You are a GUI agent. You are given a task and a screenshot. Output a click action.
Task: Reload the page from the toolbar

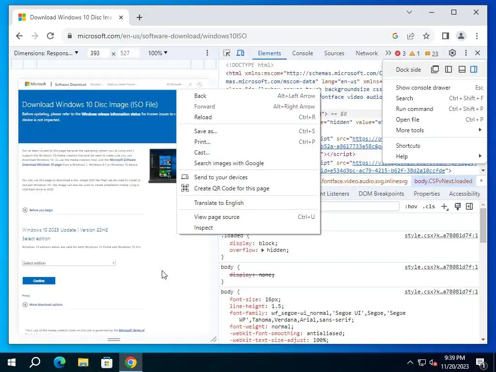tap(50, 36)
